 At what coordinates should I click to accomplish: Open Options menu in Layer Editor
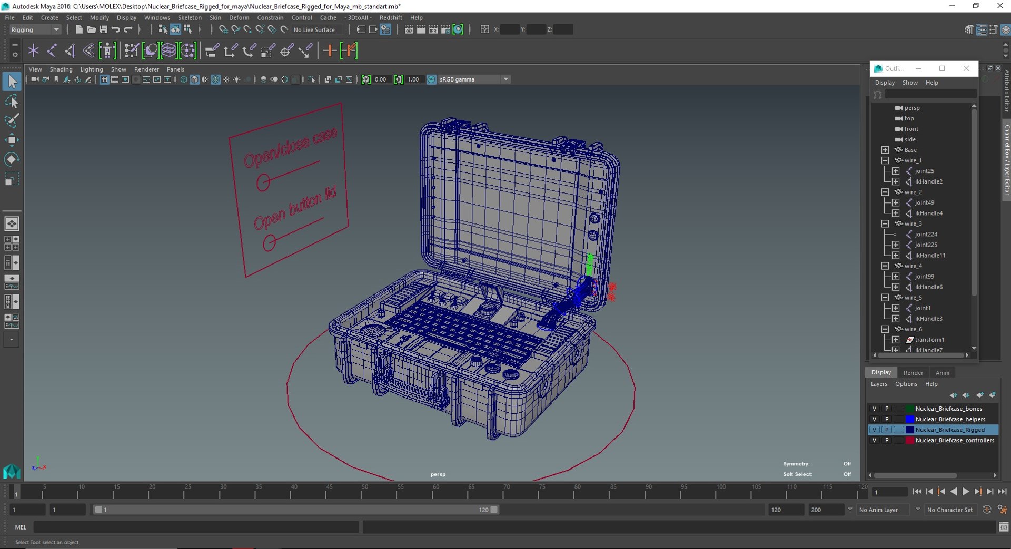click(x=906, y=384)
